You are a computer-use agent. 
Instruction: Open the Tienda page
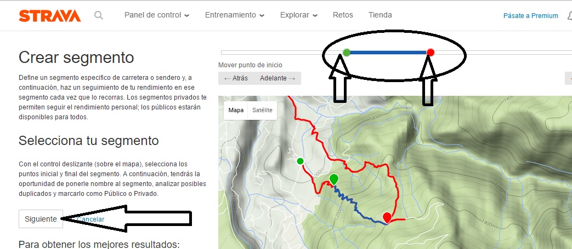(x=380, y=15)
